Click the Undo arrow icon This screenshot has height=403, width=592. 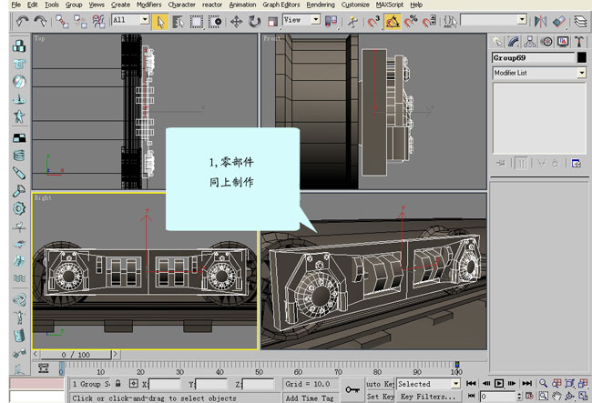pyautogui.click(x=22, y=21)
